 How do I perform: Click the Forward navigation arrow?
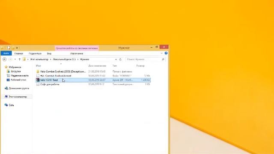pyautogui.click(x=10, y=59)
